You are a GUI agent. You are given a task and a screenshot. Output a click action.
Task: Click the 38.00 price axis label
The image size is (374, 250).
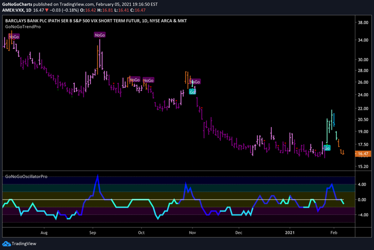pyautogui.click(x=363, y=23)
